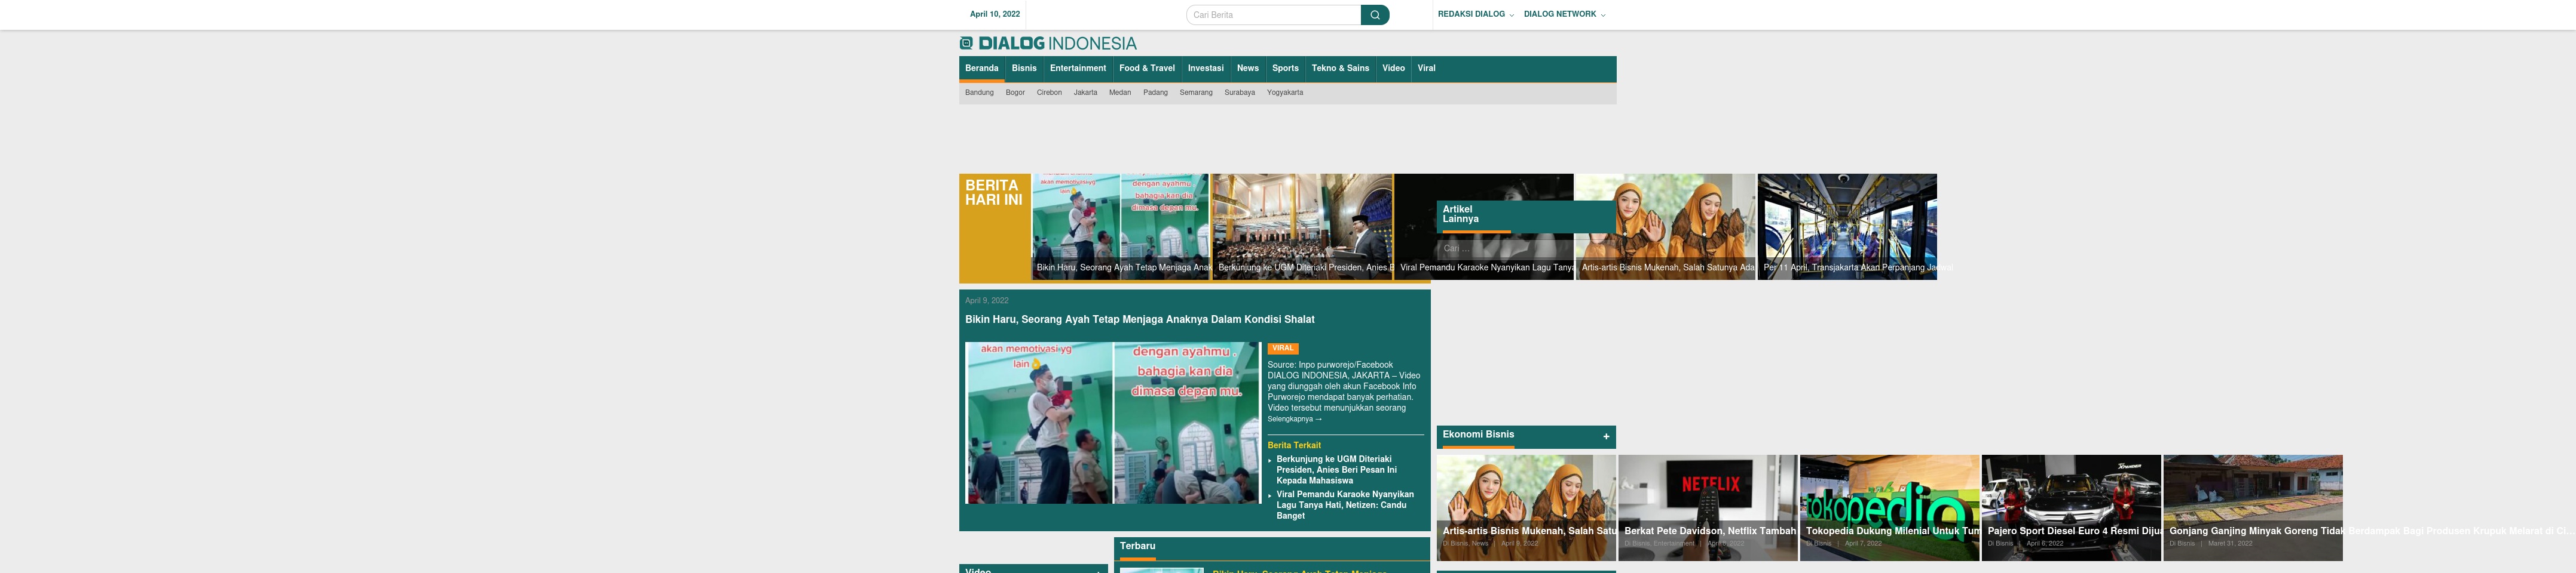The image size is (2576, 573).
Task: Open the Investasi menu section
Action: coord(1205,69)
